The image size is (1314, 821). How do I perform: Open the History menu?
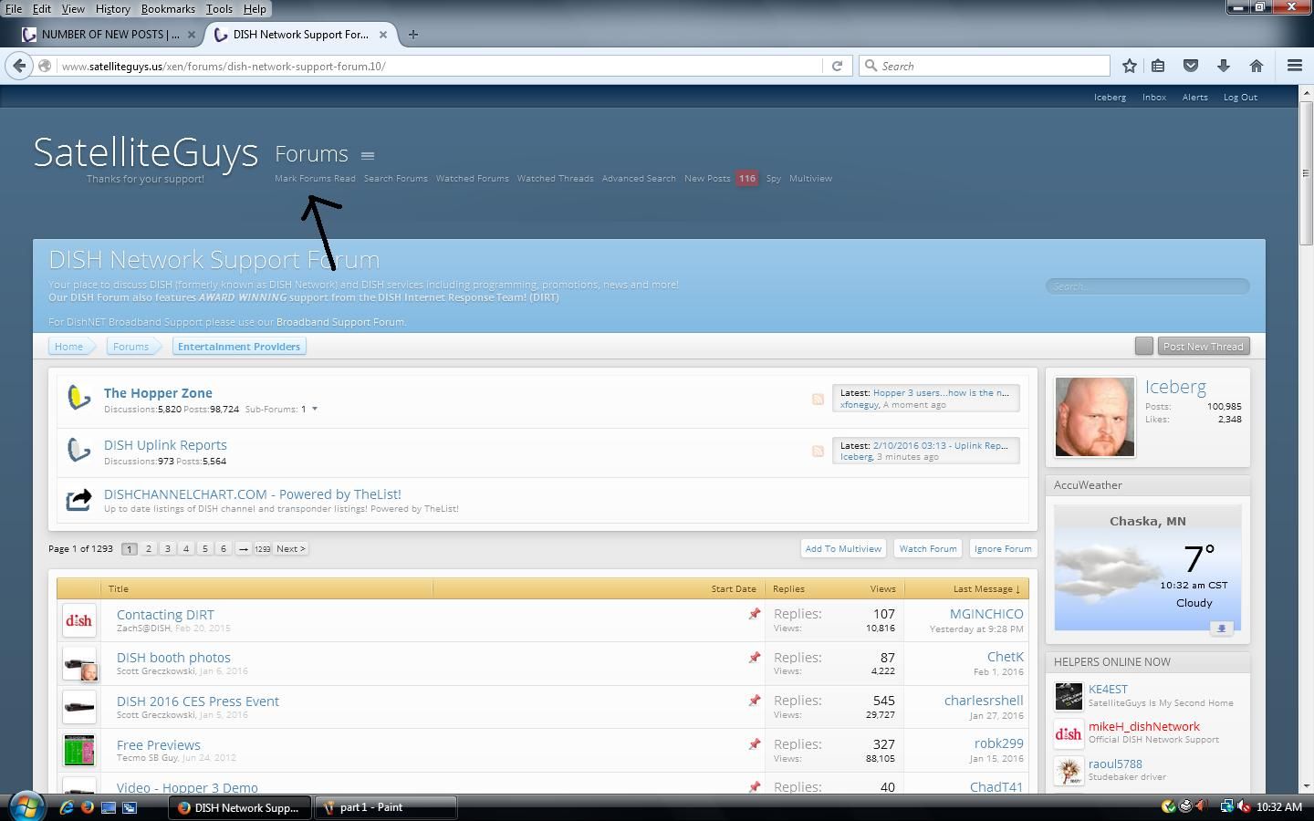(112, 8)
